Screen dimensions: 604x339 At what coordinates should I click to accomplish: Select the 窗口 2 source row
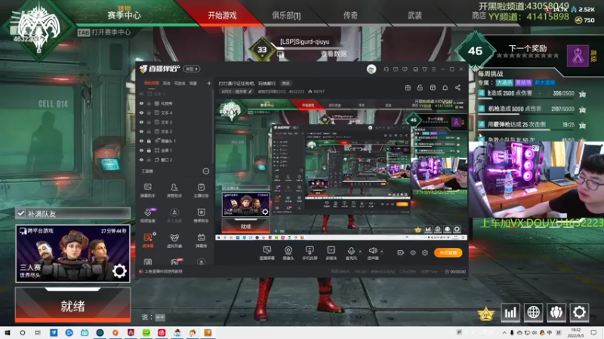click(x=175, y=160)
